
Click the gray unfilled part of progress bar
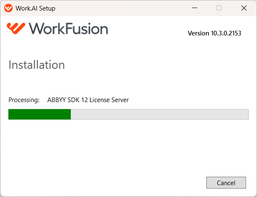click(x=160, y=114)
